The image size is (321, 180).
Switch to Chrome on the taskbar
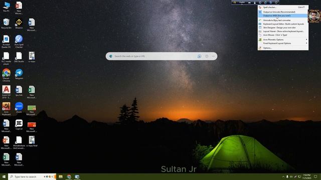tap(69, 176)
